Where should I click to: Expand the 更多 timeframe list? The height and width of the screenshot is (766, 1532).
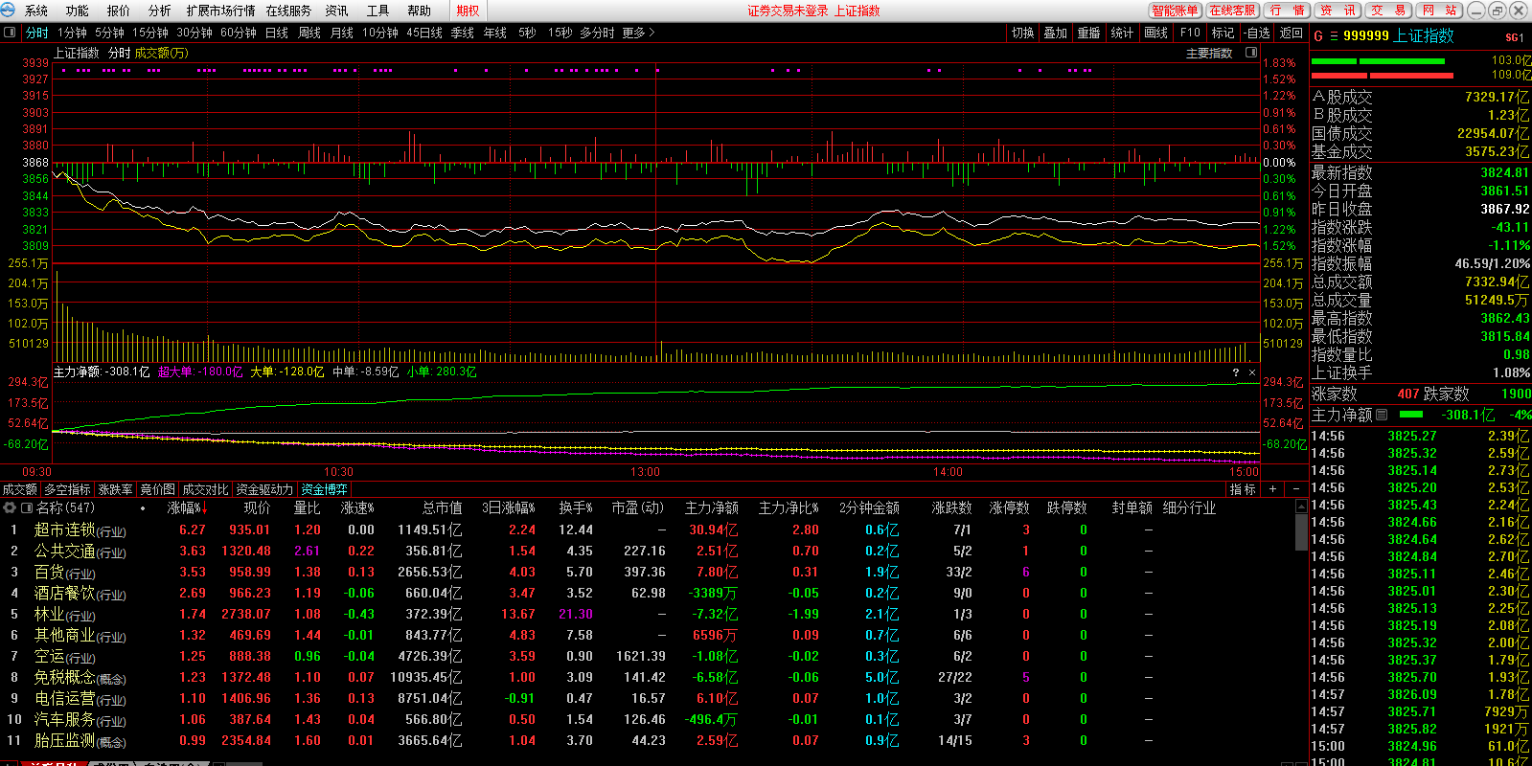pyautogui.click(x=638, y=33)
